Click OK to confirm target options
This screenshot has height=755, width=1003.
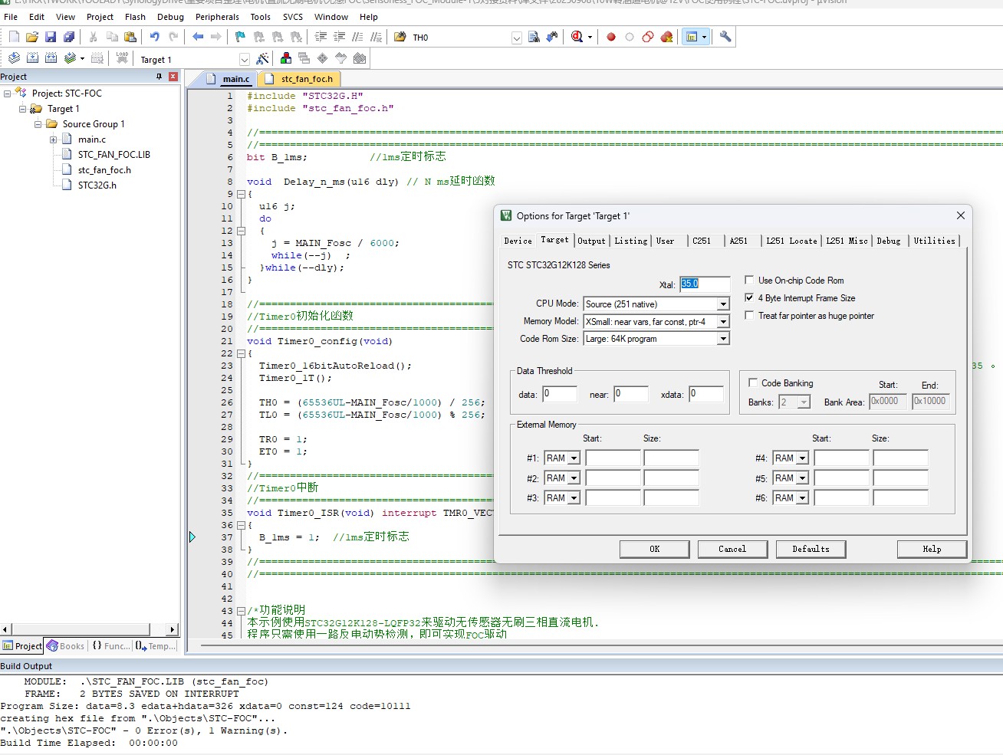pyautogui.click(x=654, y=549)
